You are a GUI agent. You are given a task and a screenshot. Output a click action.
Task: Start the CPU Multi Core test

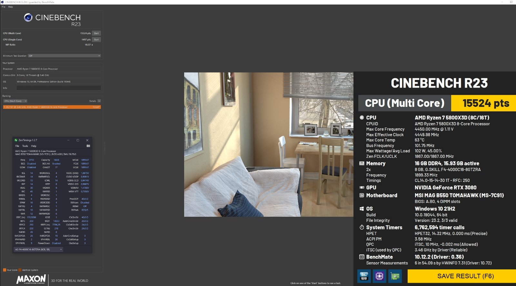(96, 33)
